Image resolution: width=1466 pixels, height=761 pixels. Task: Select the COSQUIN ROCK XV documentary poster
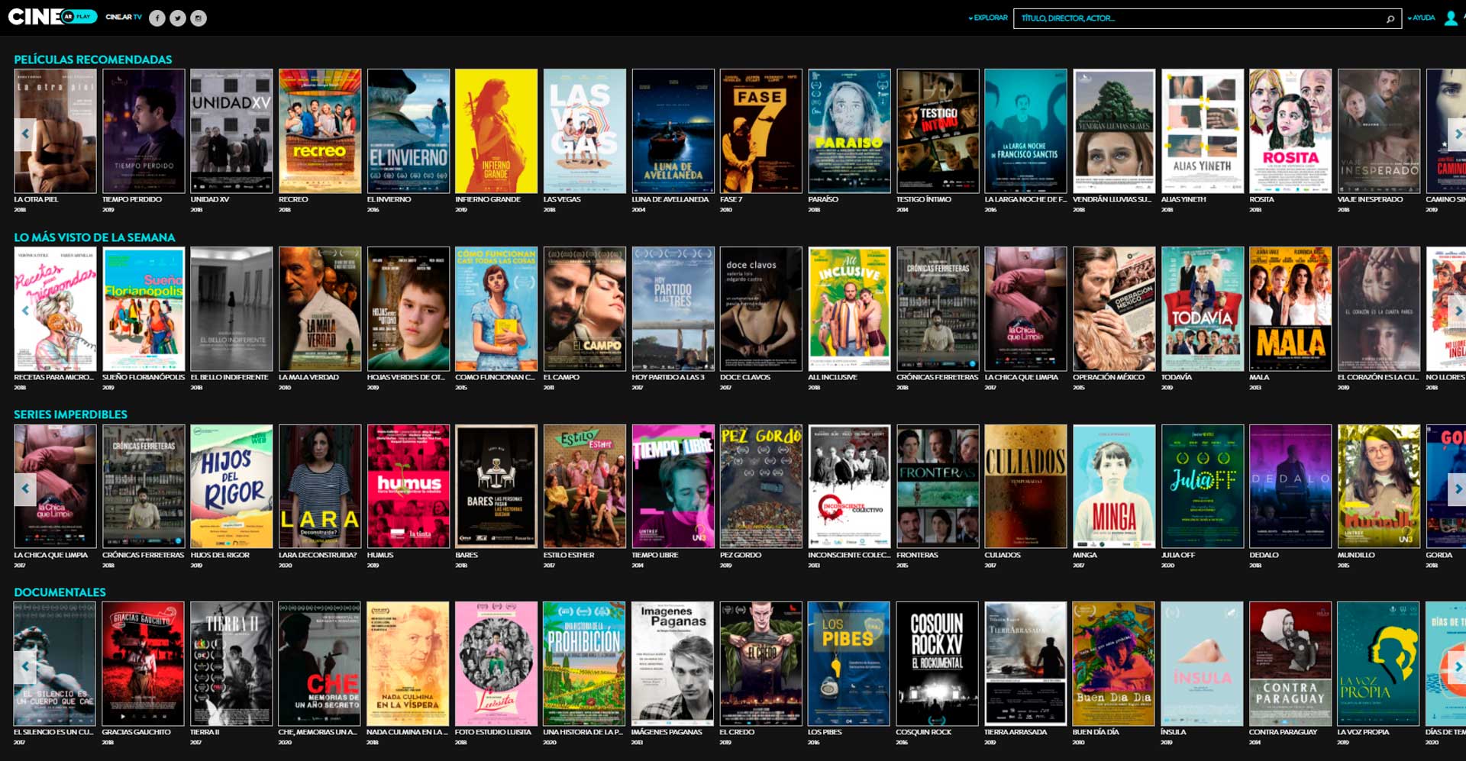[937, 663]
